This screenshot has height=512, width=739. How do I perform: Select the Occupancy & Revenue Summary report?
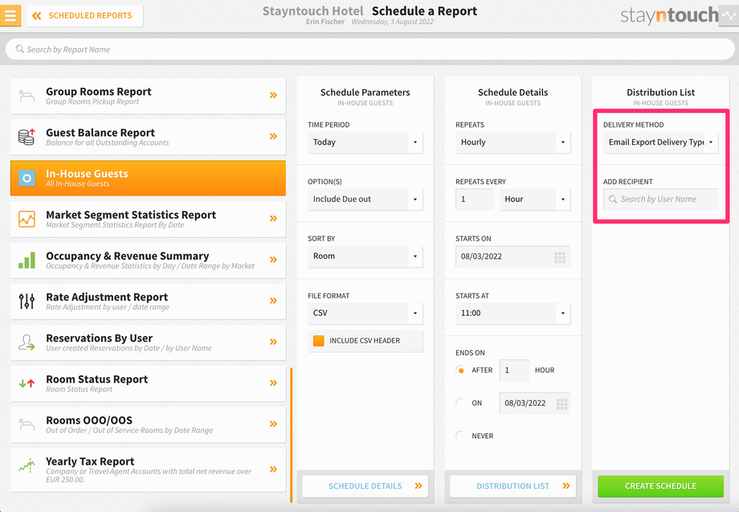click(x=148, y=260)
